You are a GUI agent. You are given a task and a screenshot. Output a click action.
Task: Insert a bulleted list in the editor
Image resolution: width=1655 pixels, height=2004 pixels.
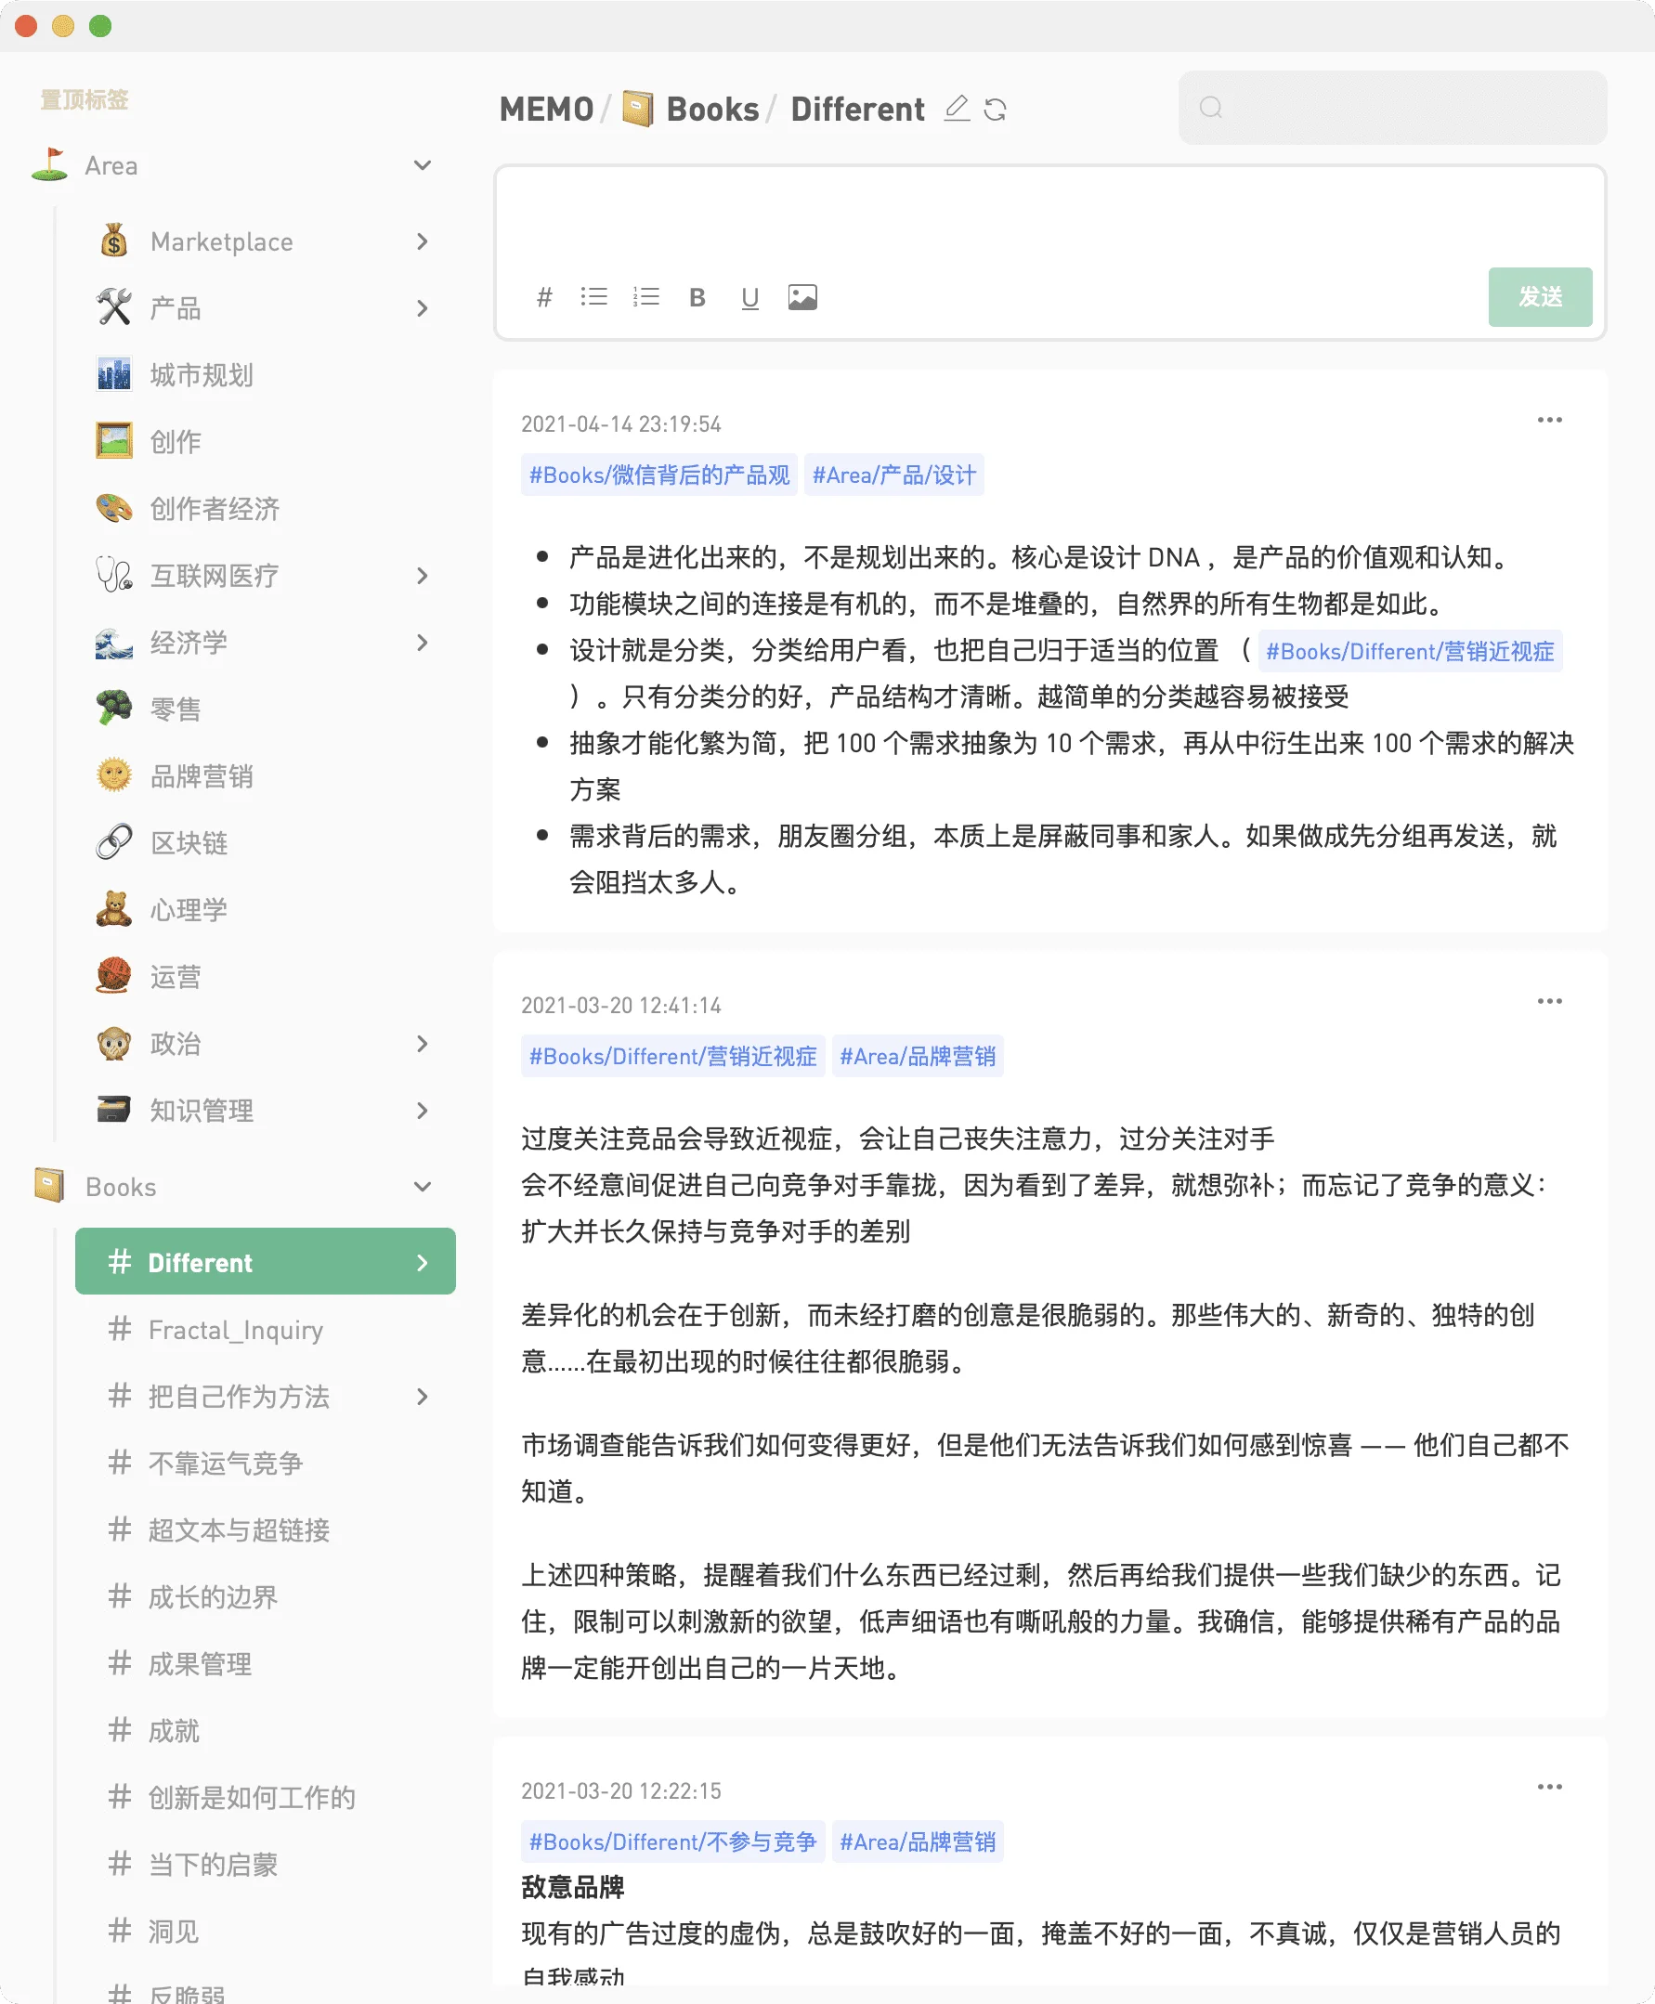pyautogui.click(x=594, y=297)
